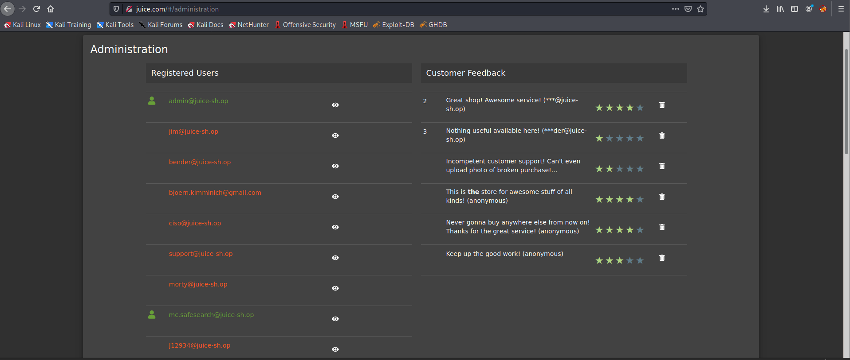Open the Kali Training bookmark
The height and width of the screenshot is (360, 850).
69,25
